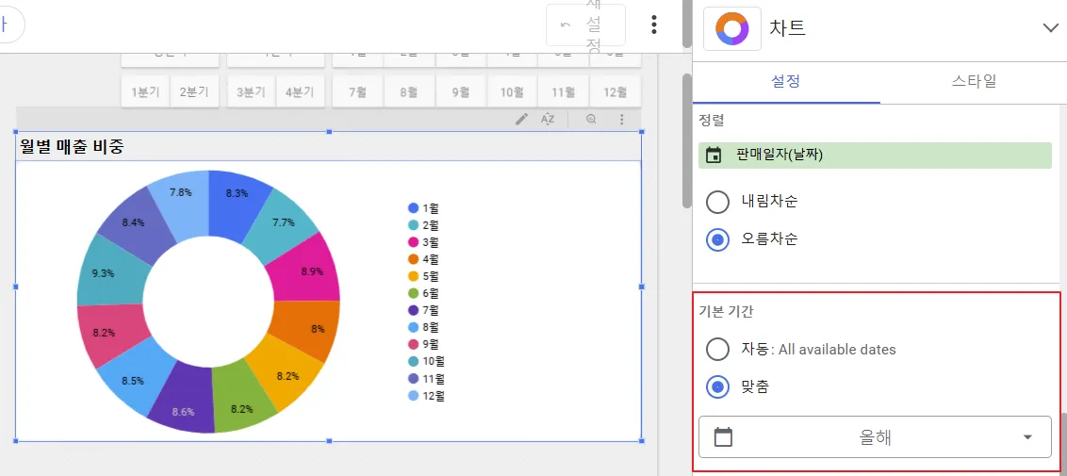The image size is (1067, 476).
Task: Click the 10월 filter button
Action: pyautogui.click(x=512, y=91)
